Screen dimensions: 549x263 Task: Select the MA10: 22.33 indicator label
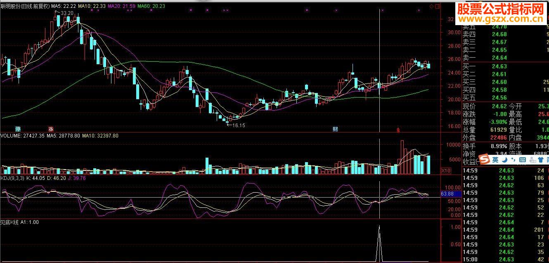point(91,6)
